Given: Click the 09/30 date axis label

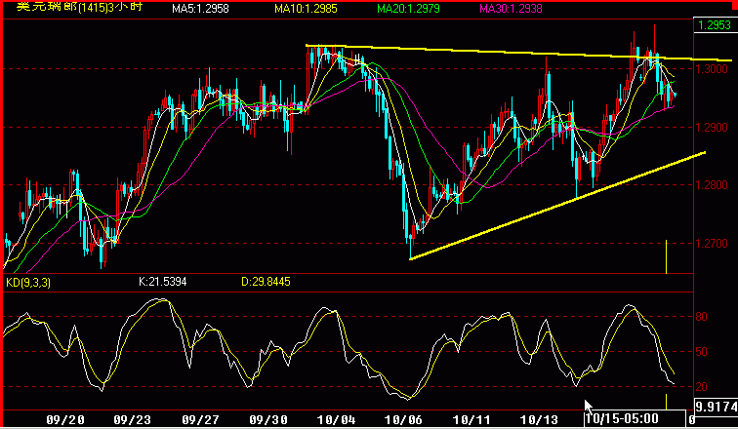Looking at the screenshot, I should (x=266, y=419).
